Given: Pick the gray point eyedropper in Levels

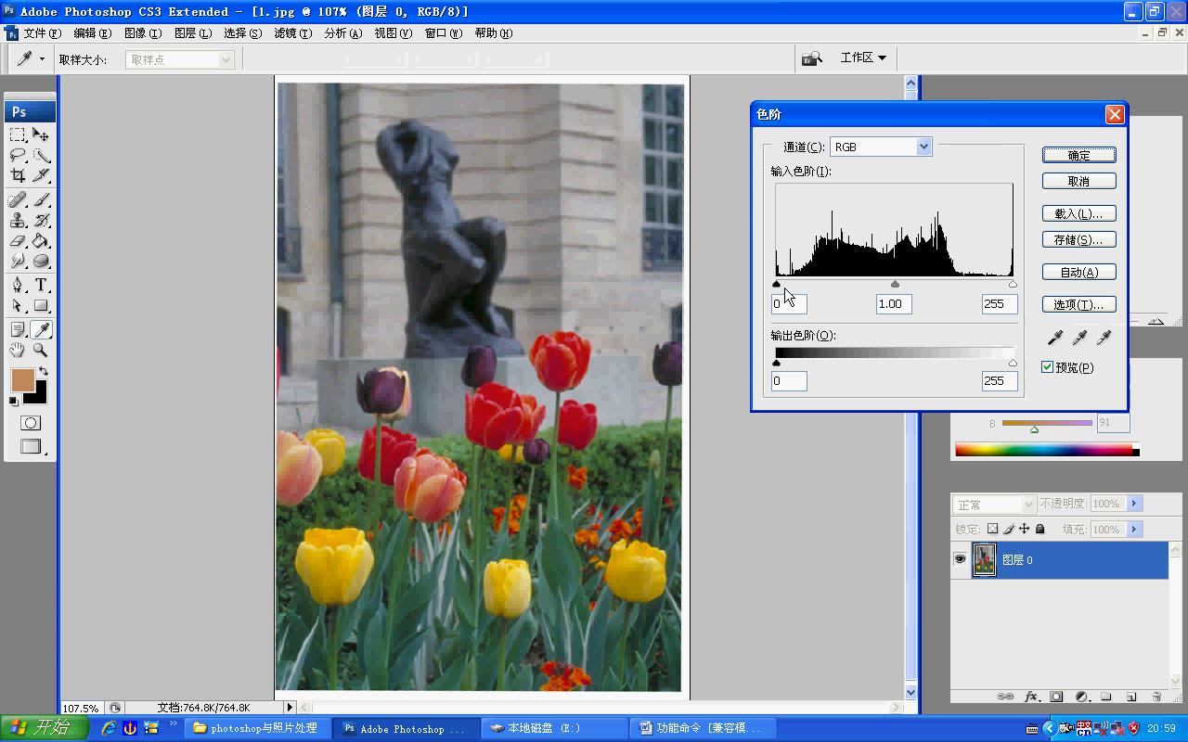Looking at the screenshot, I should pyautogui.click(x=1079, y=339).
